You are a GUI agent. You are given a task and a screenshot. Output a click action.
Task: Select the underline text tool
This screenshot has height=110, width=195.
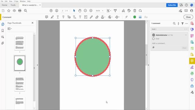58,17
